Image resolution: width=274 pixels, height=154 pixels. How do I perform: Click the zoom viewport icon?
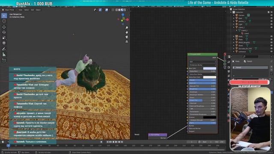[127, 28]
